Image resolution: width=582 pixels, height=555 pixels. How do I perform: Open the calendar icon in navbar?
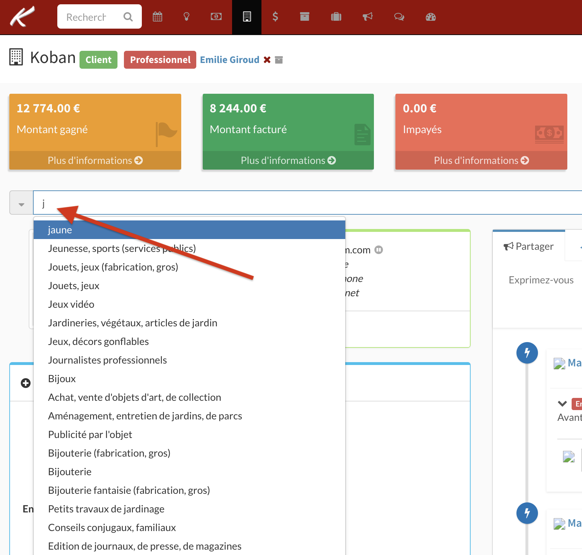point(158,17)
